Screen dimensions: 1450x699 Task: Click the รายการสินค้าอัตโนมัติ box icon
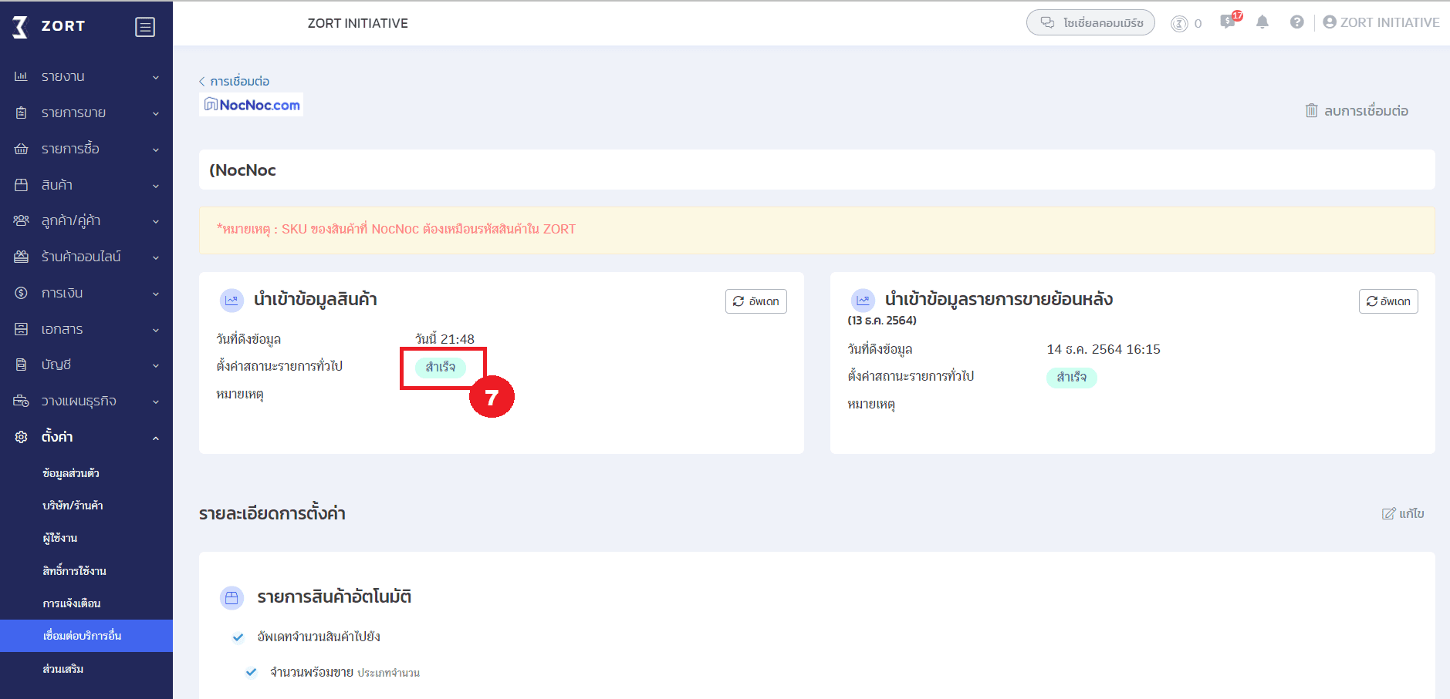point(232,597)
